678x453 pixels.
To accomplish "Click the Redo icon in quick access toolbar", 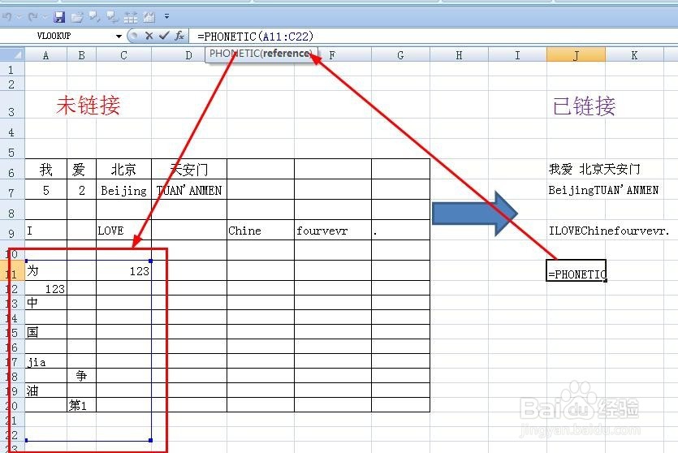I will click(32, 17).
